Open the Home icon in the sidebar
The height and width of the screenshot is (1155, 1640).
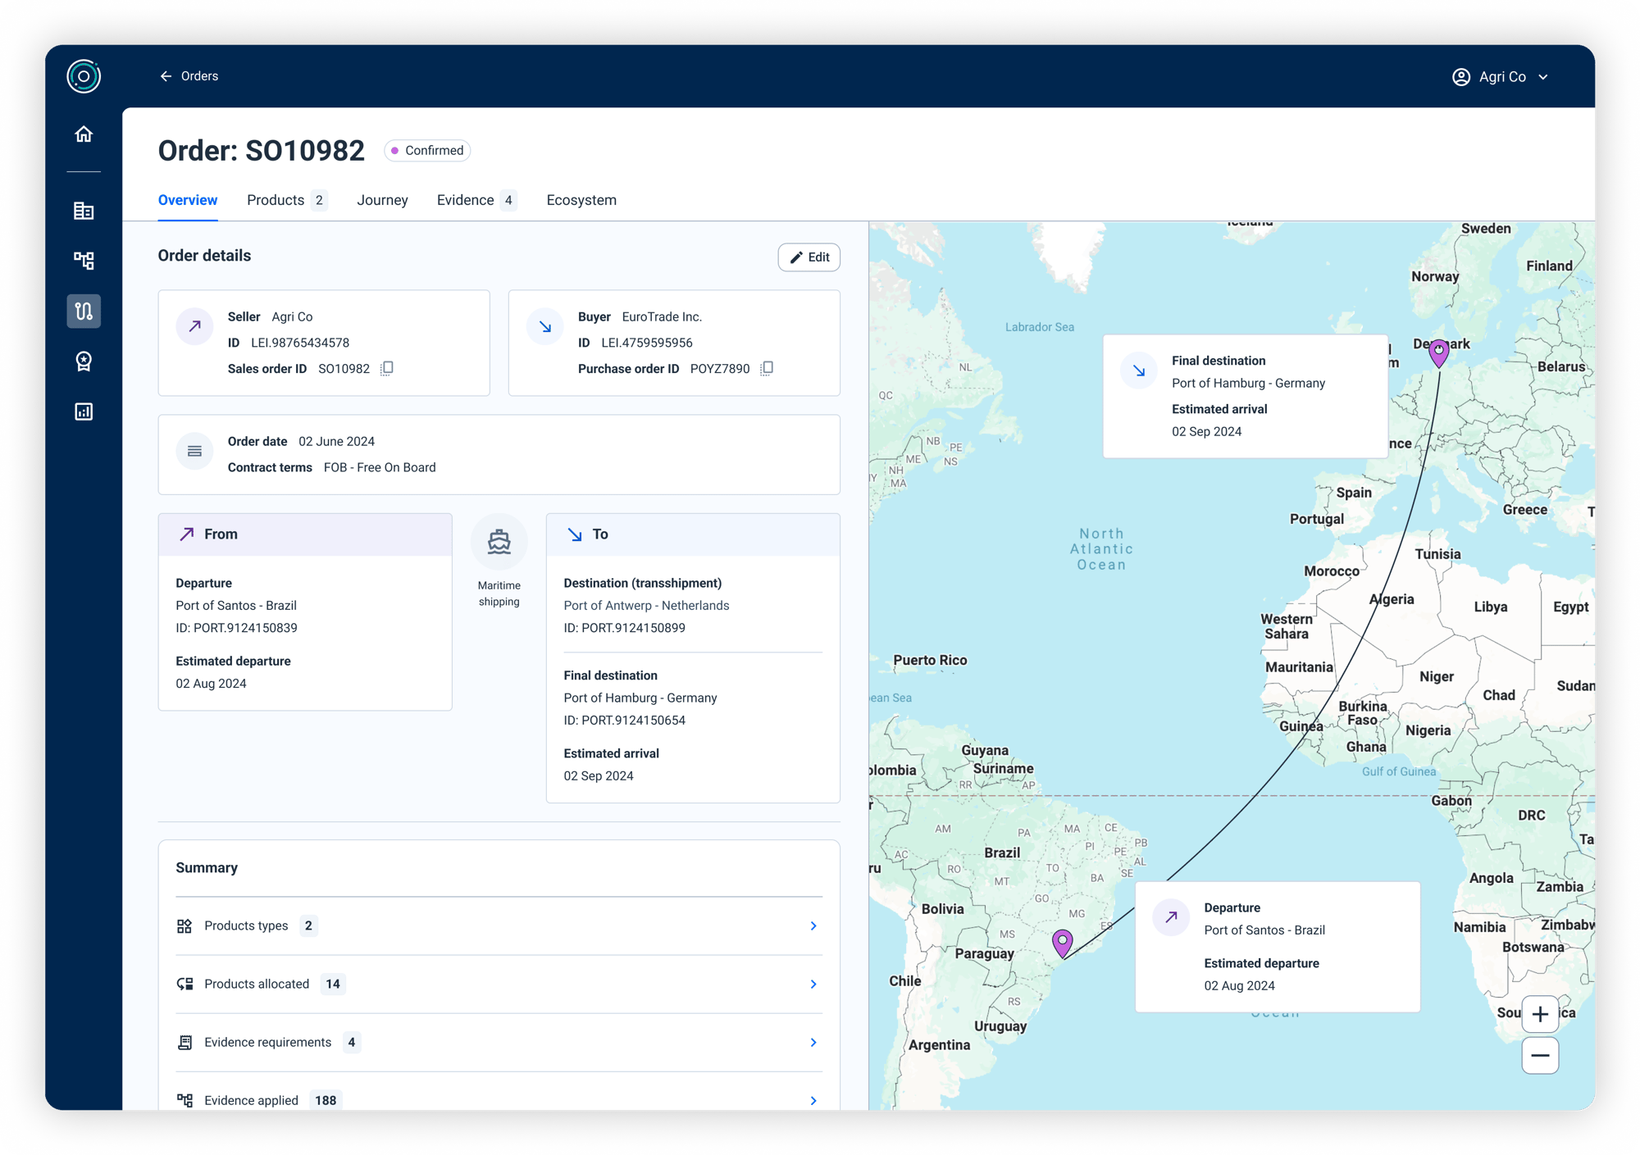pos(84,134)
